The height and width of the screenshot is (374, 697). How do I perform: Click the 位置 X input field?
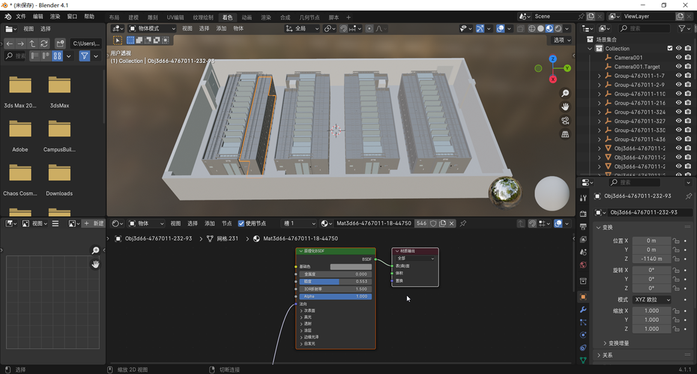tap(651, 241)
